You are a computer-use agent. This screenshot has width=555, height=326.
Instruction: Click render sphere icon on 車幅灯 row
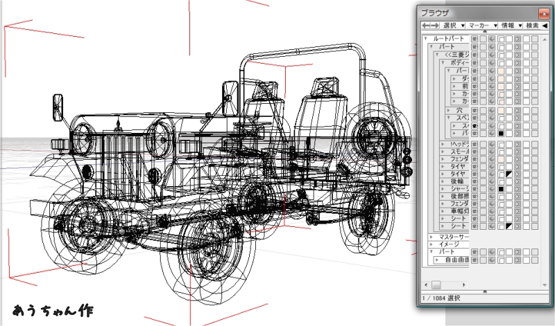point(492,211)
